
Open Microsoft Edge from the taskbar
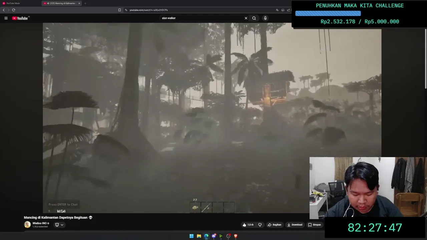point(206,236)
